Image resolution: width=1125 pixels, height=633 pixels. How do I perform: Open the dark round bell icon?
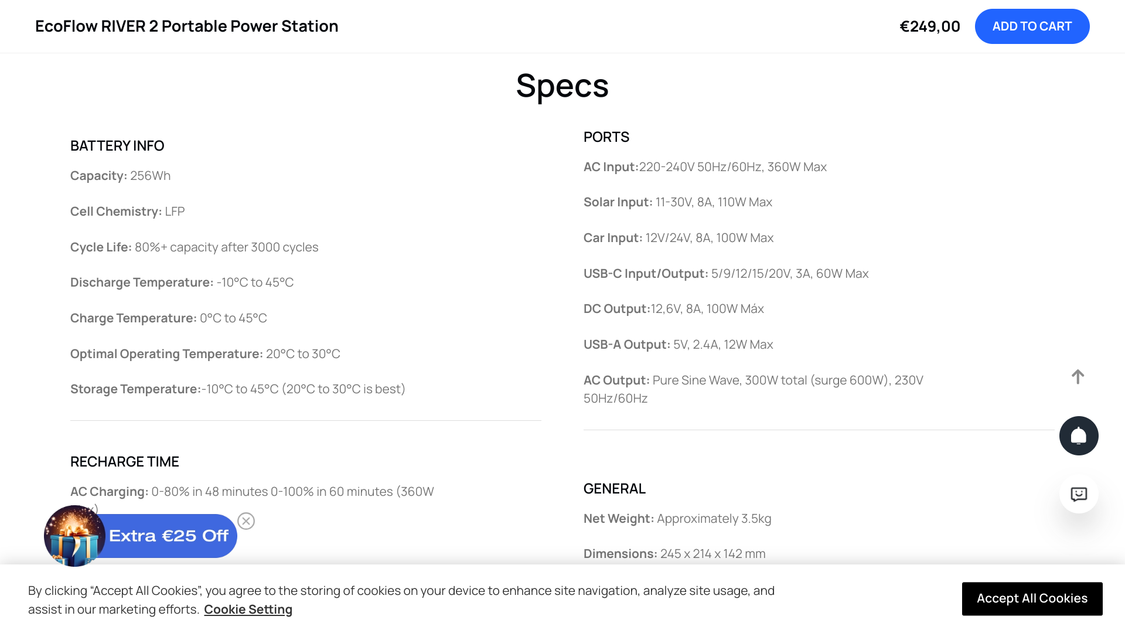point(1078,436)
